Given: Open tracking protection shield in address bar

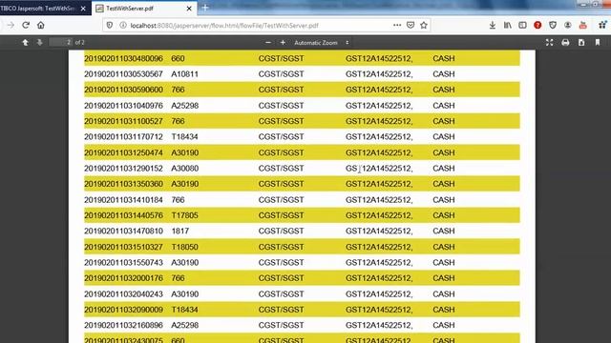Looking at the screenshot, I should coord(110,26).
